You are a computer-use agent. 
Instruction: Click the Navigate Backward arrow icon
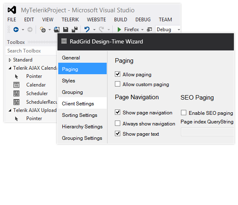pyautogui.click(x=16, y=30)
